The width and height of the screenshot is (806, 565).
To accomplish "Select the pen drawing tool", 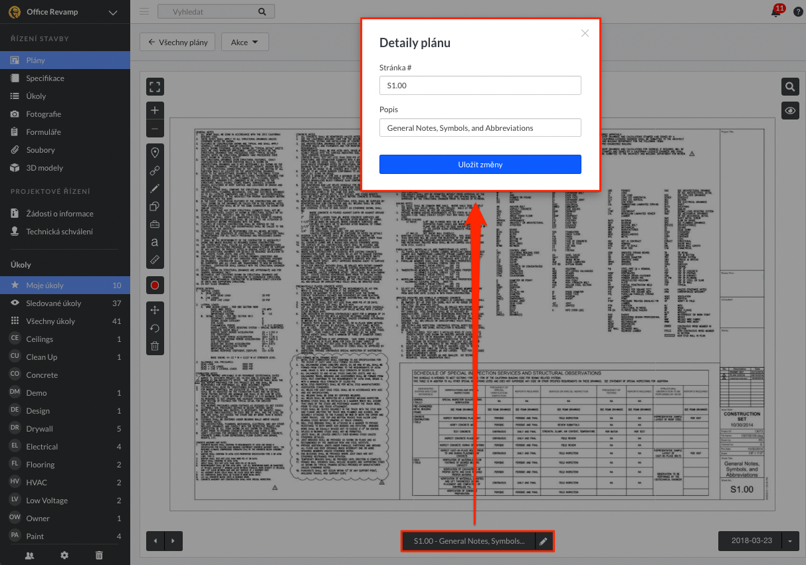I will coord(155,189).
